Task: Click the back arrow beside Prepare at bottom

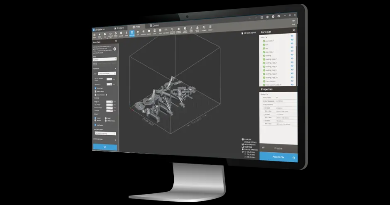Action: coord(263,148)
